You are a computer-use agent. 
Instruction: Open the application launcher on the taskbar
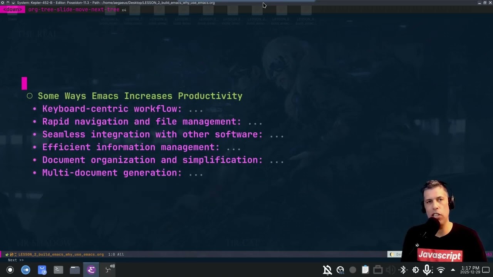click(x=10, y=270)
